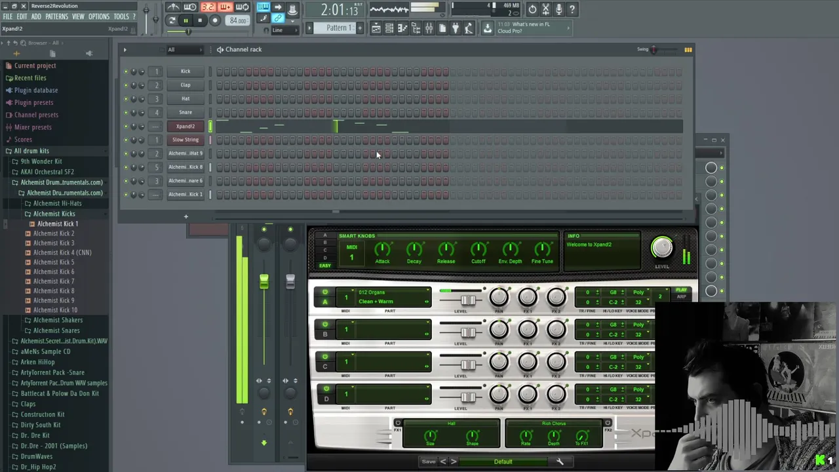The image size is (839, 472).
Task: Click the Xpand!2 channel button
Action: pos(185,127)
